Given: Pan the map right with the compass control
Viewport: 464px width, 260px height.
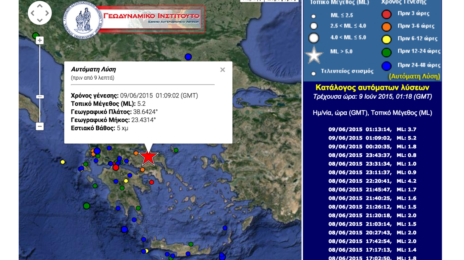Looking at the screenshot, I should (46, 13).
